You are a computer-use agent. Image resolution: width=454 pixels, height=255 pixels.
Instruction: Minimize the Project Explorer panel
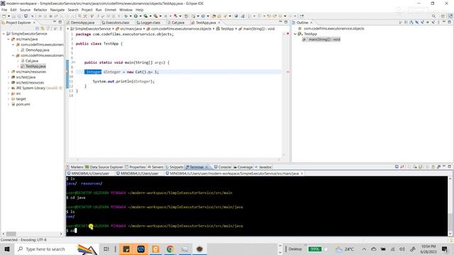(55, 22)
